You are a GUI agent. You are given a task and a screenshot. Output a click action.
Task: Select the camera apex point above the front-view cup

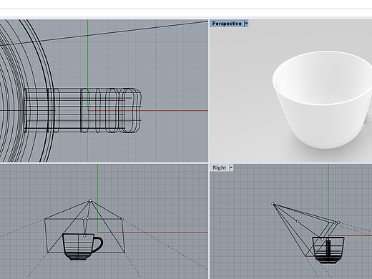(90, 200)
